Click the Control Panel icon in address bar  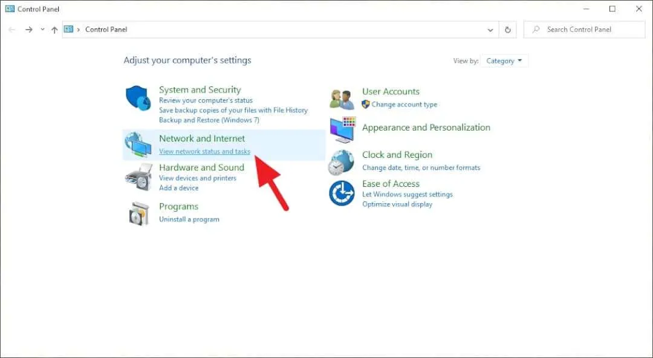68,29
